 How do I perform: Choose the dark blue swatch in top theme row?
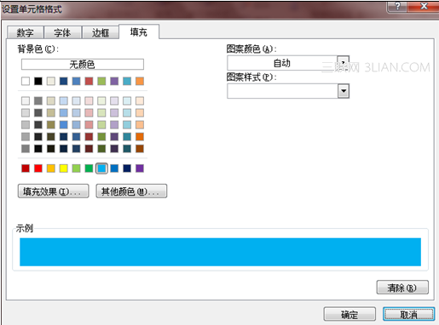[64, 81]
